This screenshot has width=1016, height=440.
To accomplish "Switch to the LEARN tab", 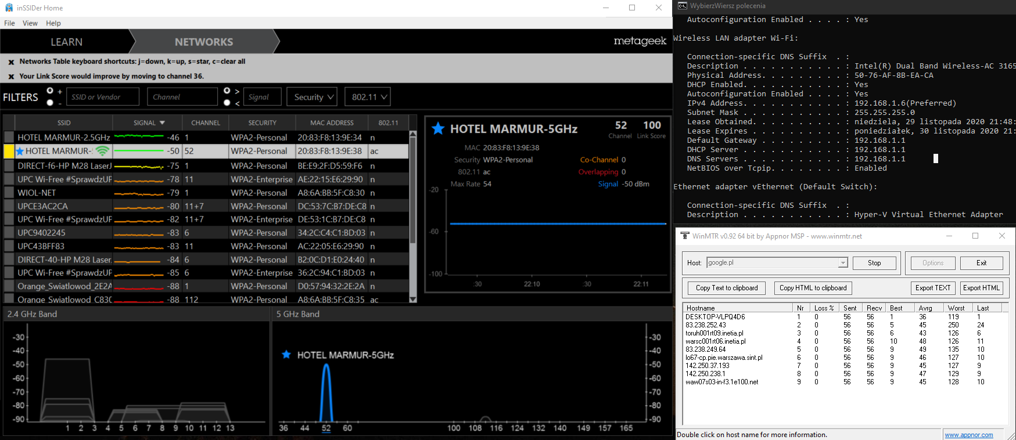I will 66,42.
